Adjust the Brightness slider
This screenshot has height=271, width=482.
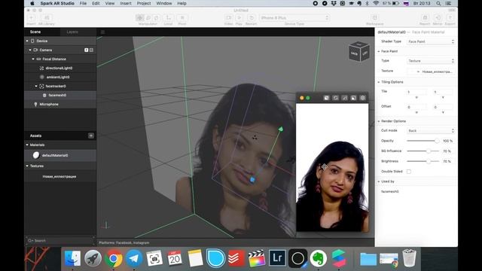click(x=423, y=161)
